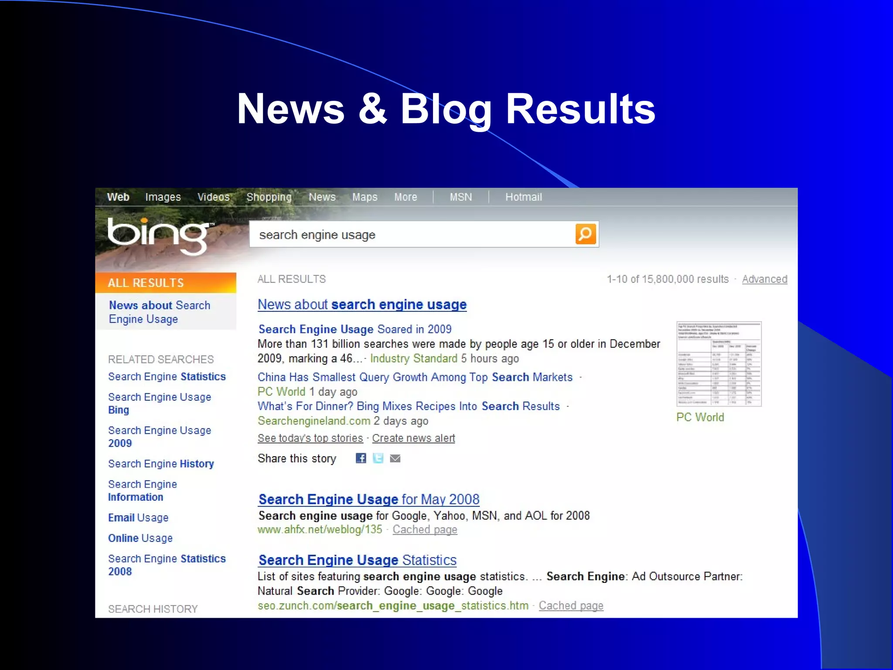The image size is (893, 670).
Task: Switch to the Videos tab
Action: click(214, 197)
